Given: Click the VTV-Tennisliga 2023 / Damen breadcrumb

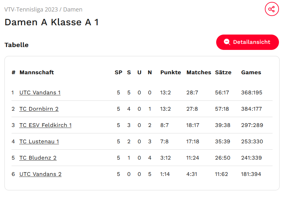Looking at the screenshot, I should pos(43,10).
